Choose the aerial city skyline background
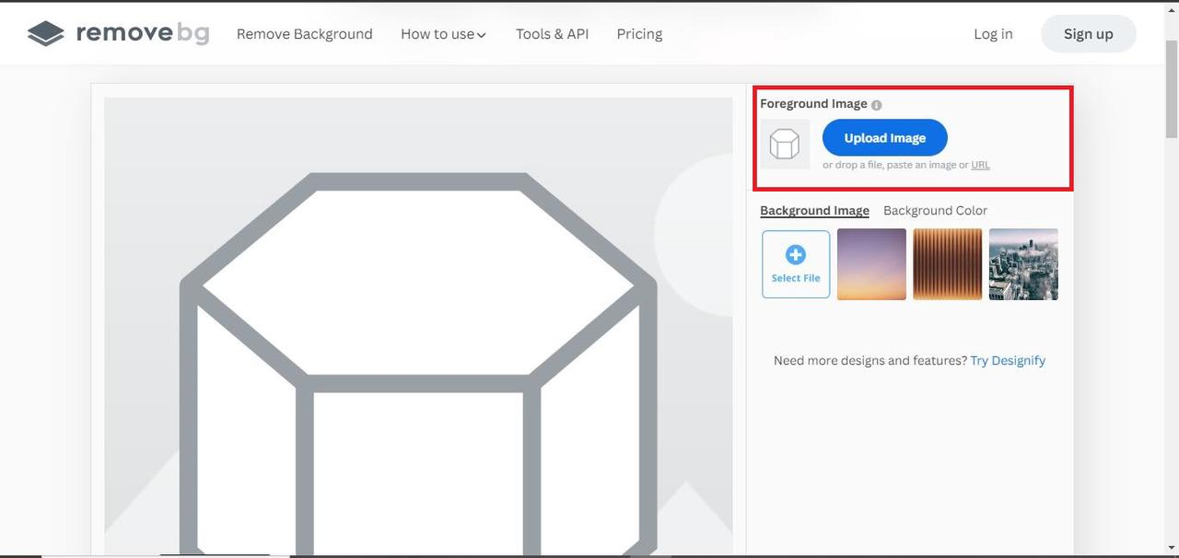Viewport: 1179px width, 558px height. 1023,264
